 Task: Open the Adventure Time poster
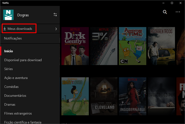(x=133, y=46)
